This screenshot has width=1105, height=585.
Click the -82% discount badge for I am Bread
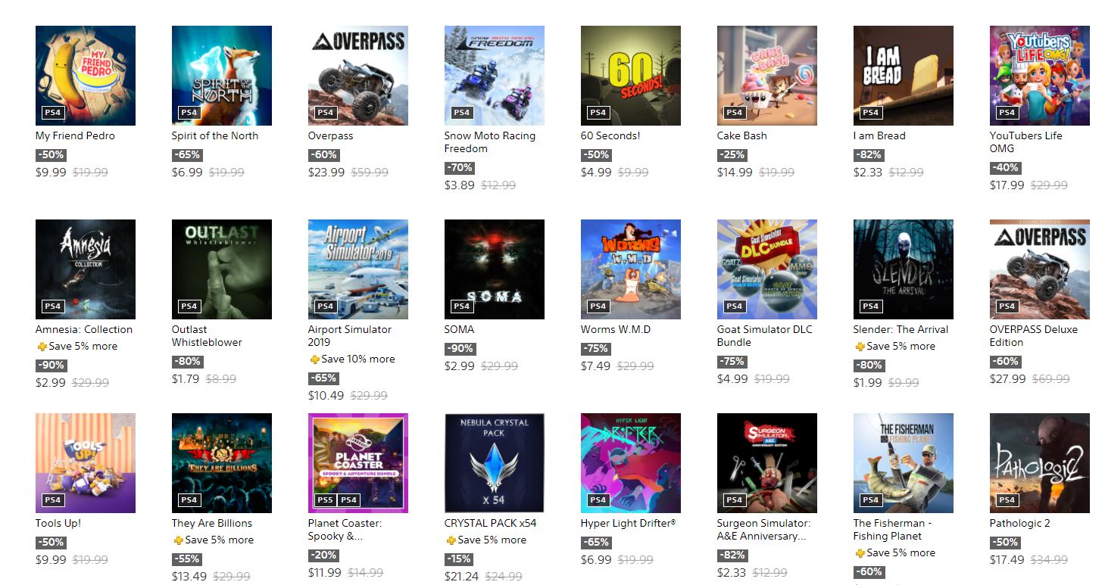[869, 155]
